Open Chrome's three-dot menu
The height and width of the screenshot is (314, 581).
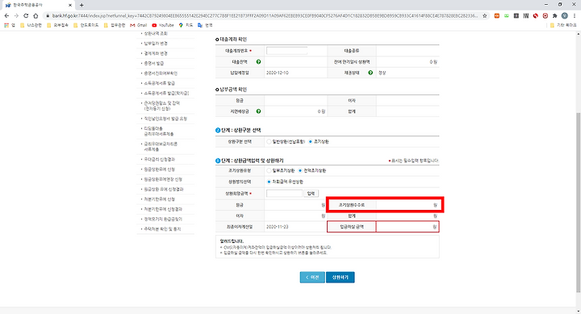point(575,15)
